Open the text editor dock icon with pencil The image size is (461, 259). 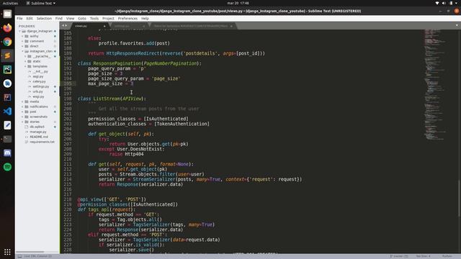click(7, 125)
